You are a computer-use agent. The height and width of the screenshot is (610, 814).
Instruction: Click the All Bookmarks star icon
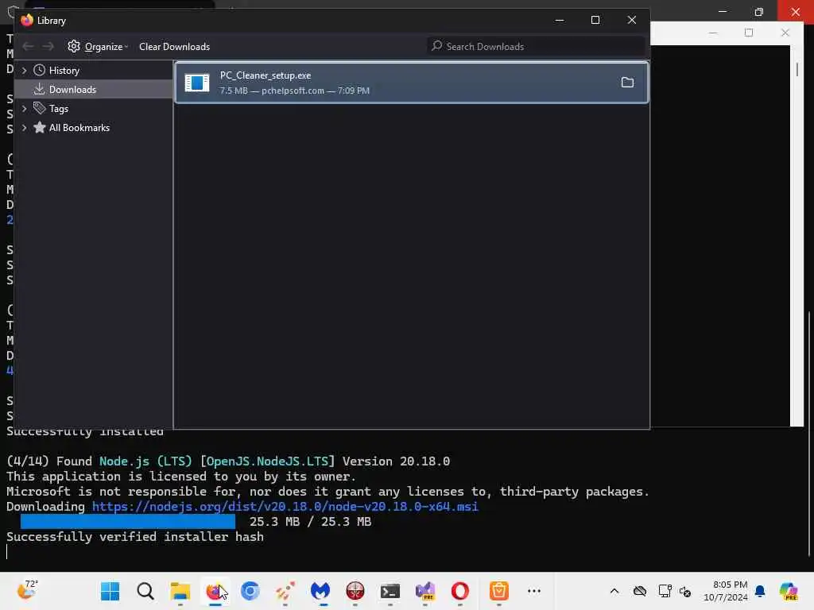[40, 128]
